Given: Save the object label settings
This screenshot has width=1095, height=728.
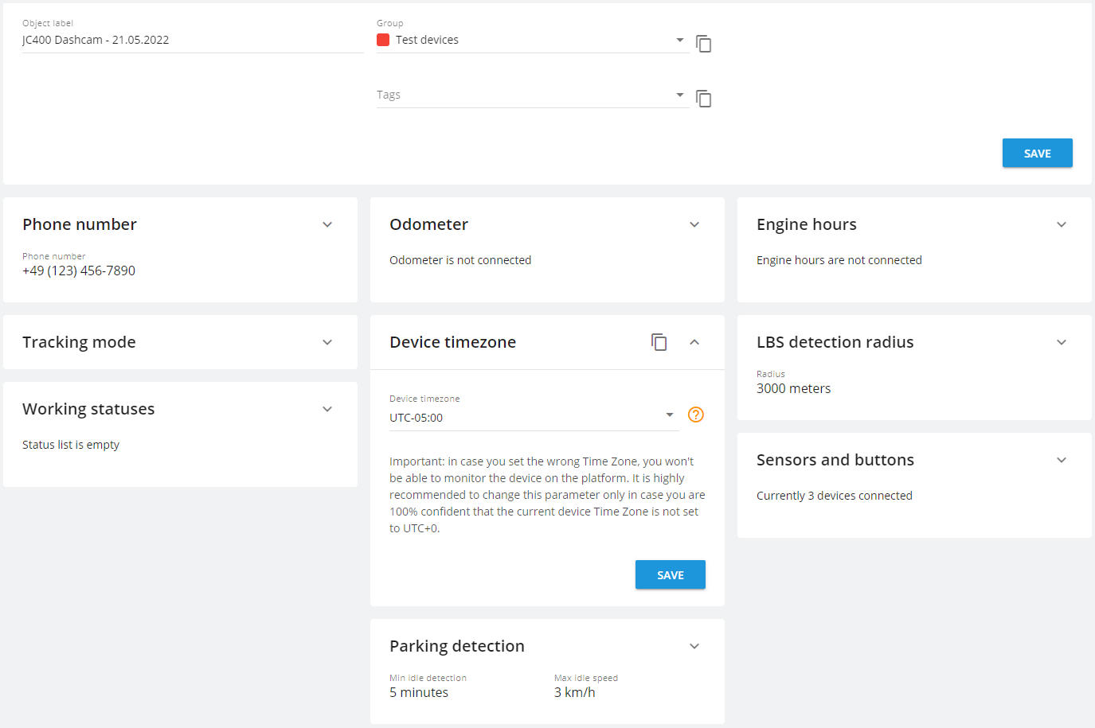Looking at the screenshot, I should click(x=1037, y=153).
